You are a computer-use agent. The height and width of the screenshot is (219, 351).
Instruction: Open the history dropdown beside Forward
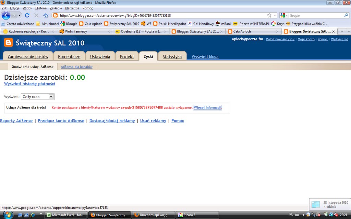point(20,15)
